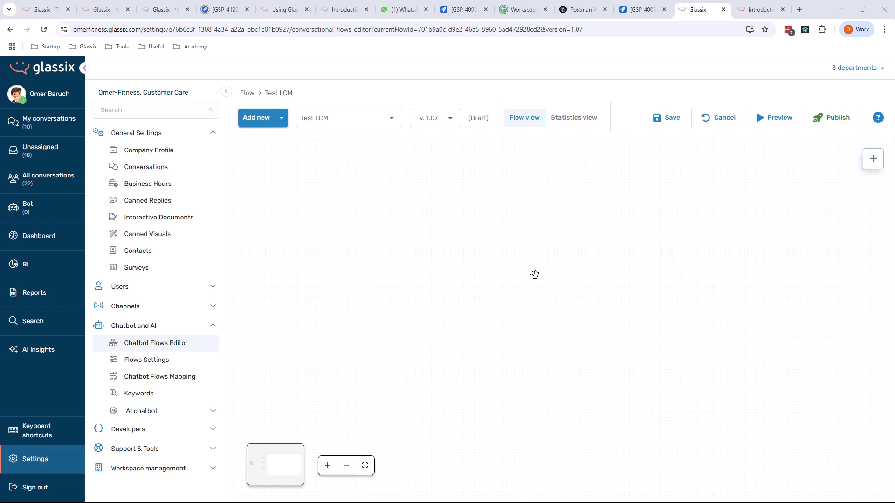The image size is (895, 503).
Task: Select Chatbot Flows Editor
Action: pos(156,343)
